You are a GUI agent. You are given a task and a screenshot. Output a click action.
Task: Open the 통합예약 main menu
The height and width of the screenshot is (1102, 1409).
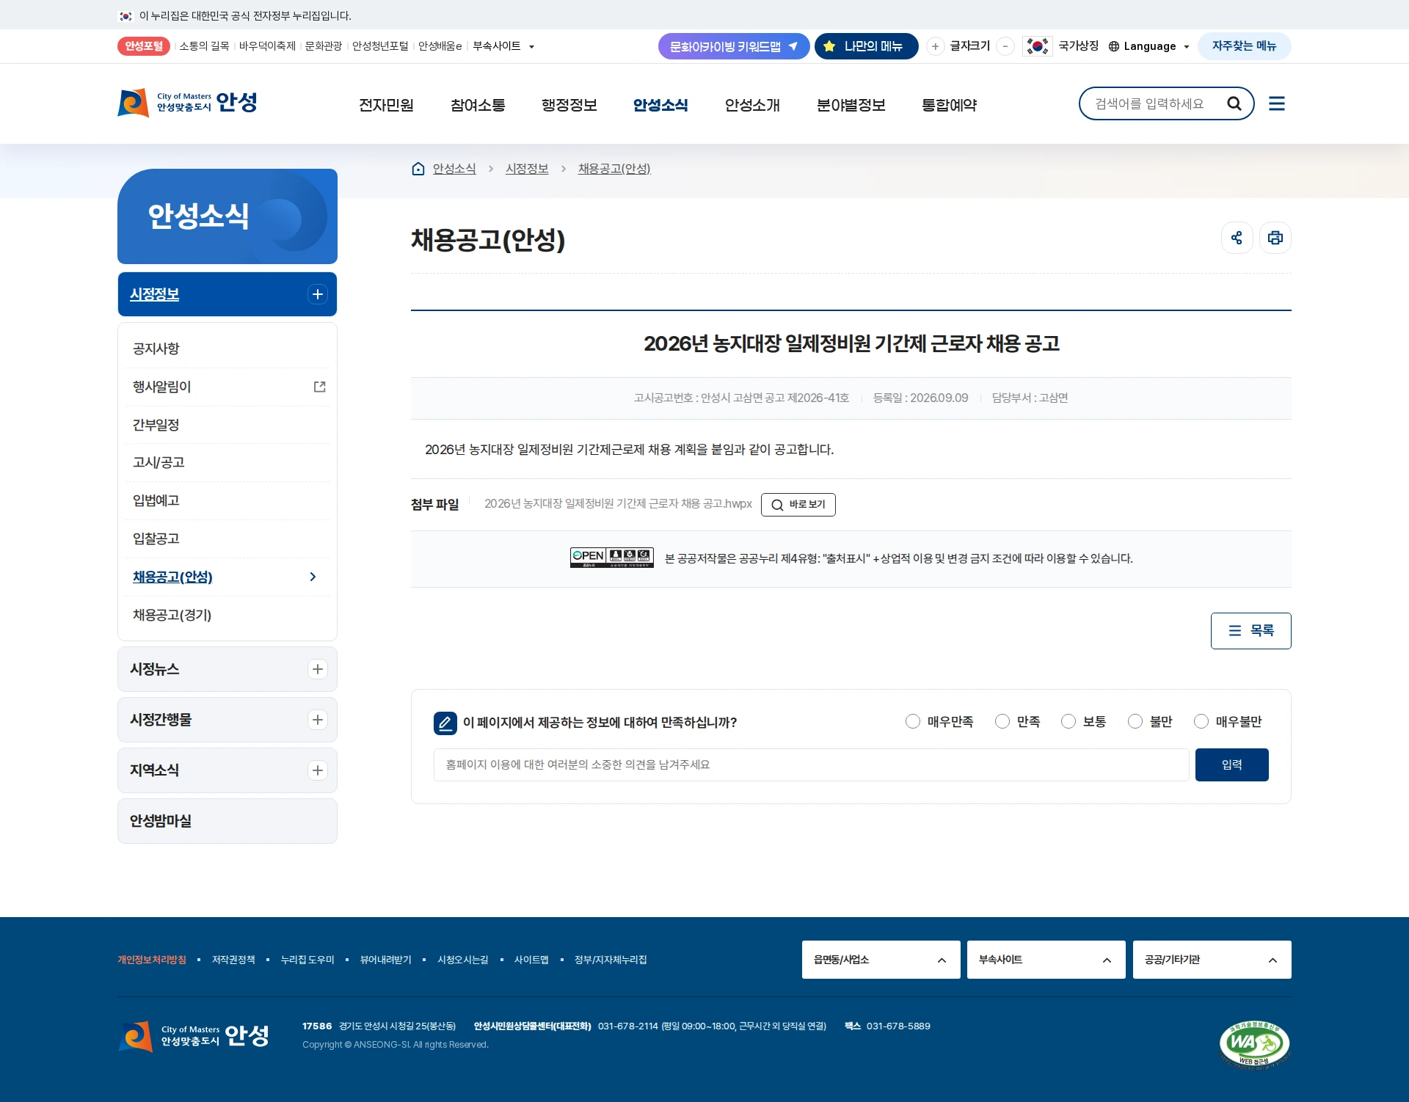coord(949,105)
